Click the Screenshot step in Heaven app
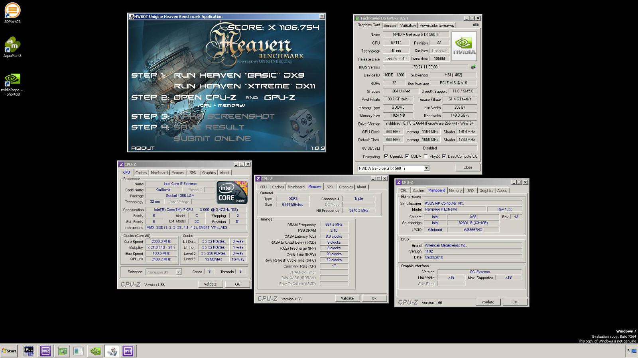This screenshot has height=358, width=638. 224,116
